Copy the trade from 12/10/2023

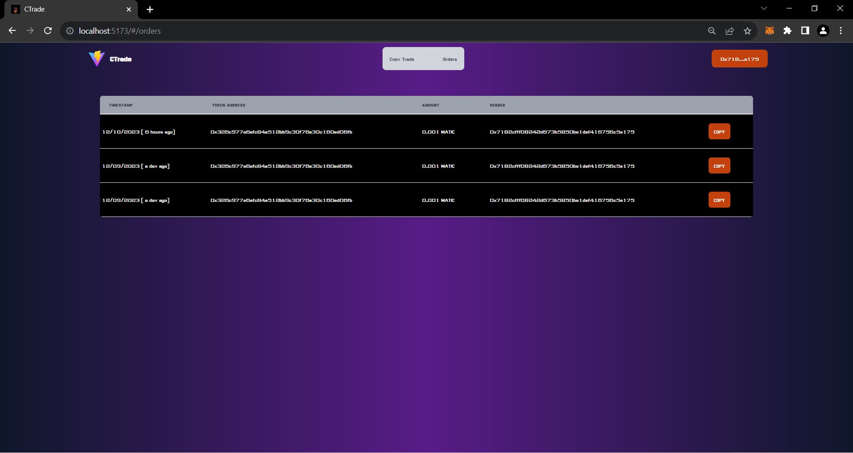click(x=719, y=131)
